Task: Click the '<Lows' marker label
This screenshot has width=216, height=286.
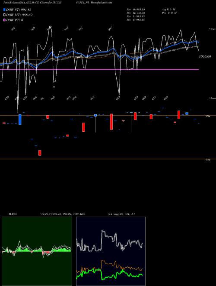Action: click(212, 98)
